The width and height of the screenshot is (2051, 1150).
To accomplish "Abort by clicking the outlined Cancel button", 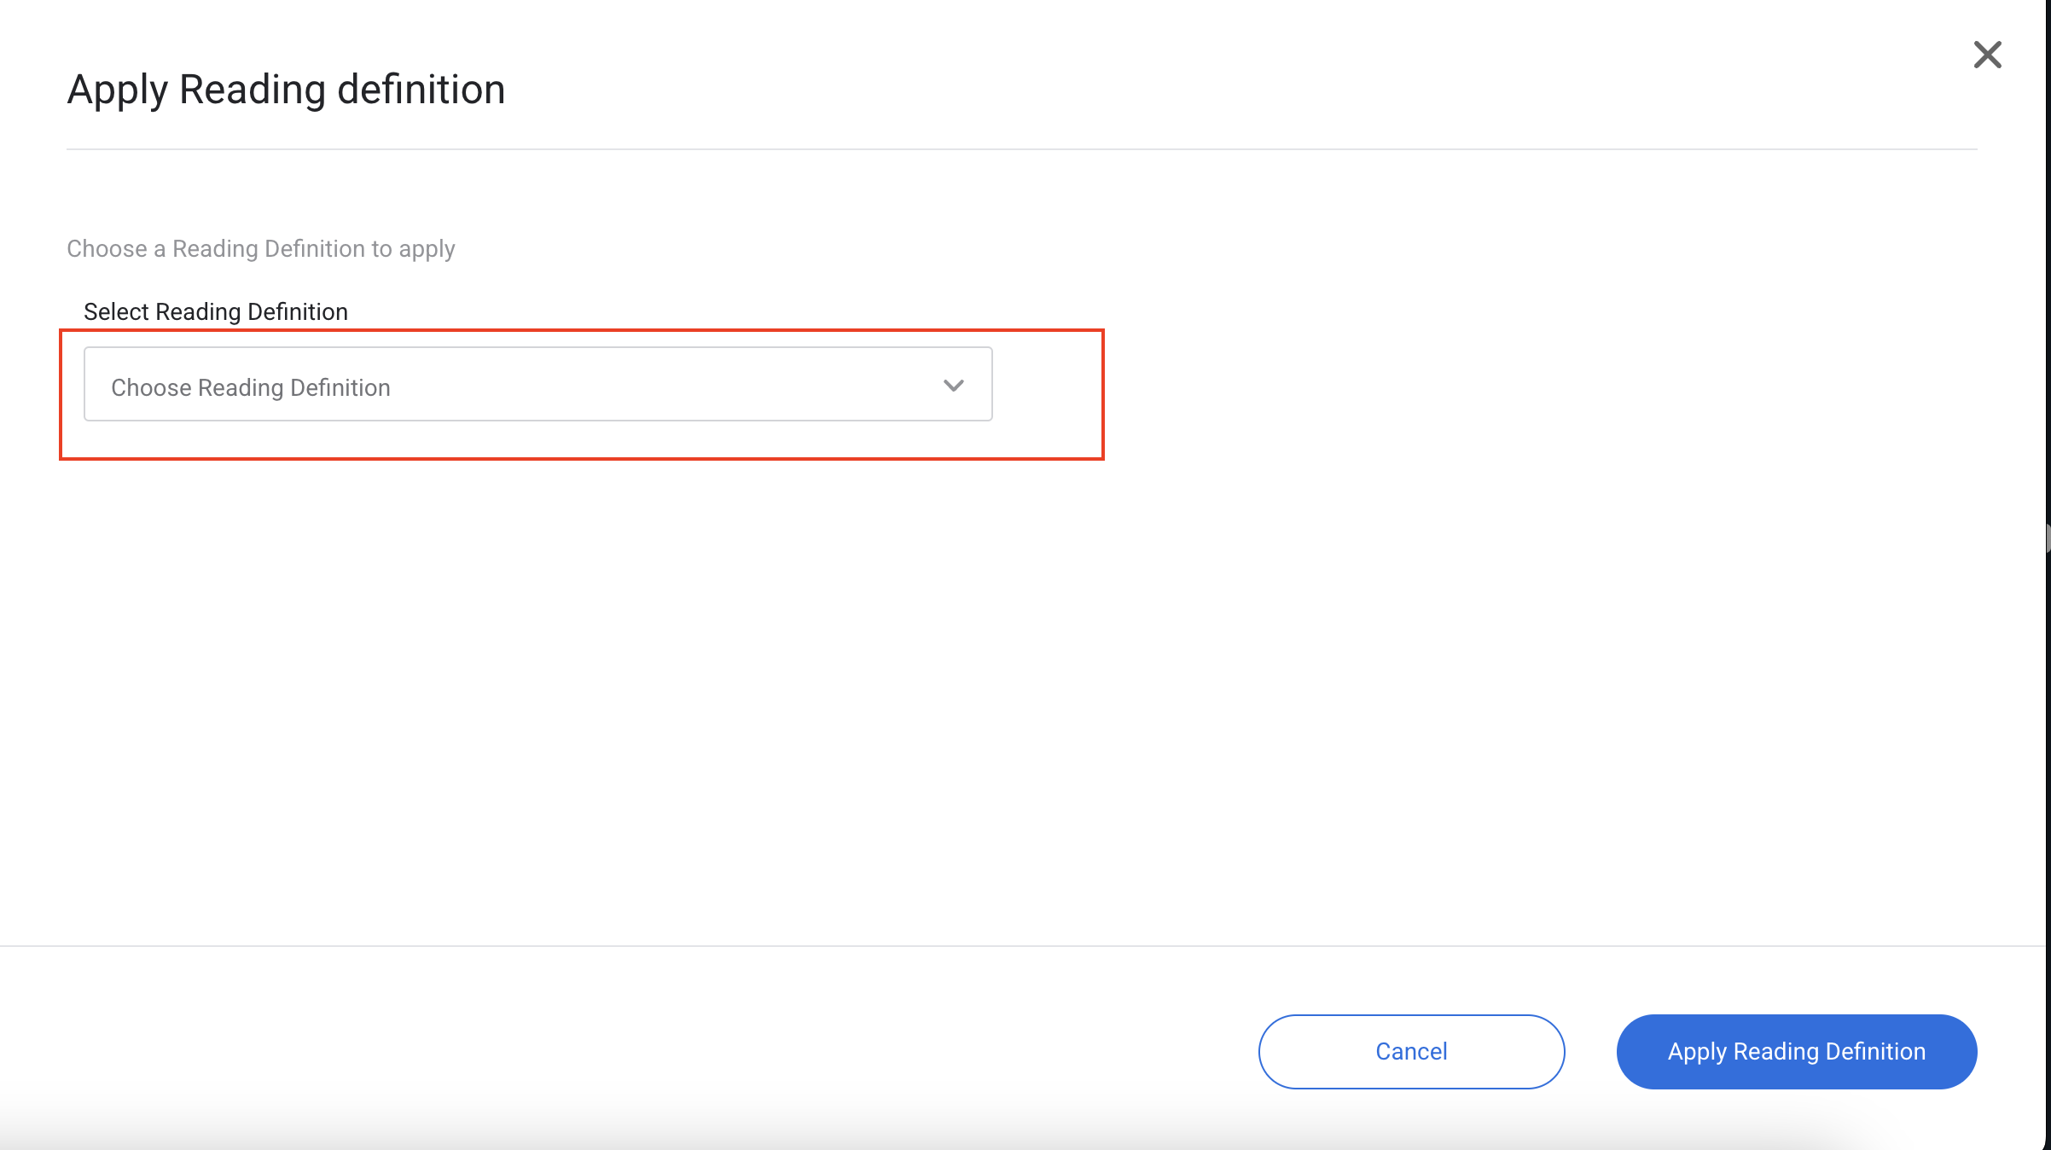I will 1410,1051.
